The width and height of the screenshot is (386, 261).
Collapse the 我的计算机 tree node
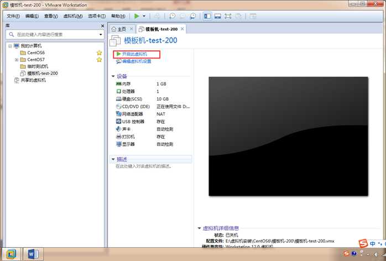tap(10, 46)
